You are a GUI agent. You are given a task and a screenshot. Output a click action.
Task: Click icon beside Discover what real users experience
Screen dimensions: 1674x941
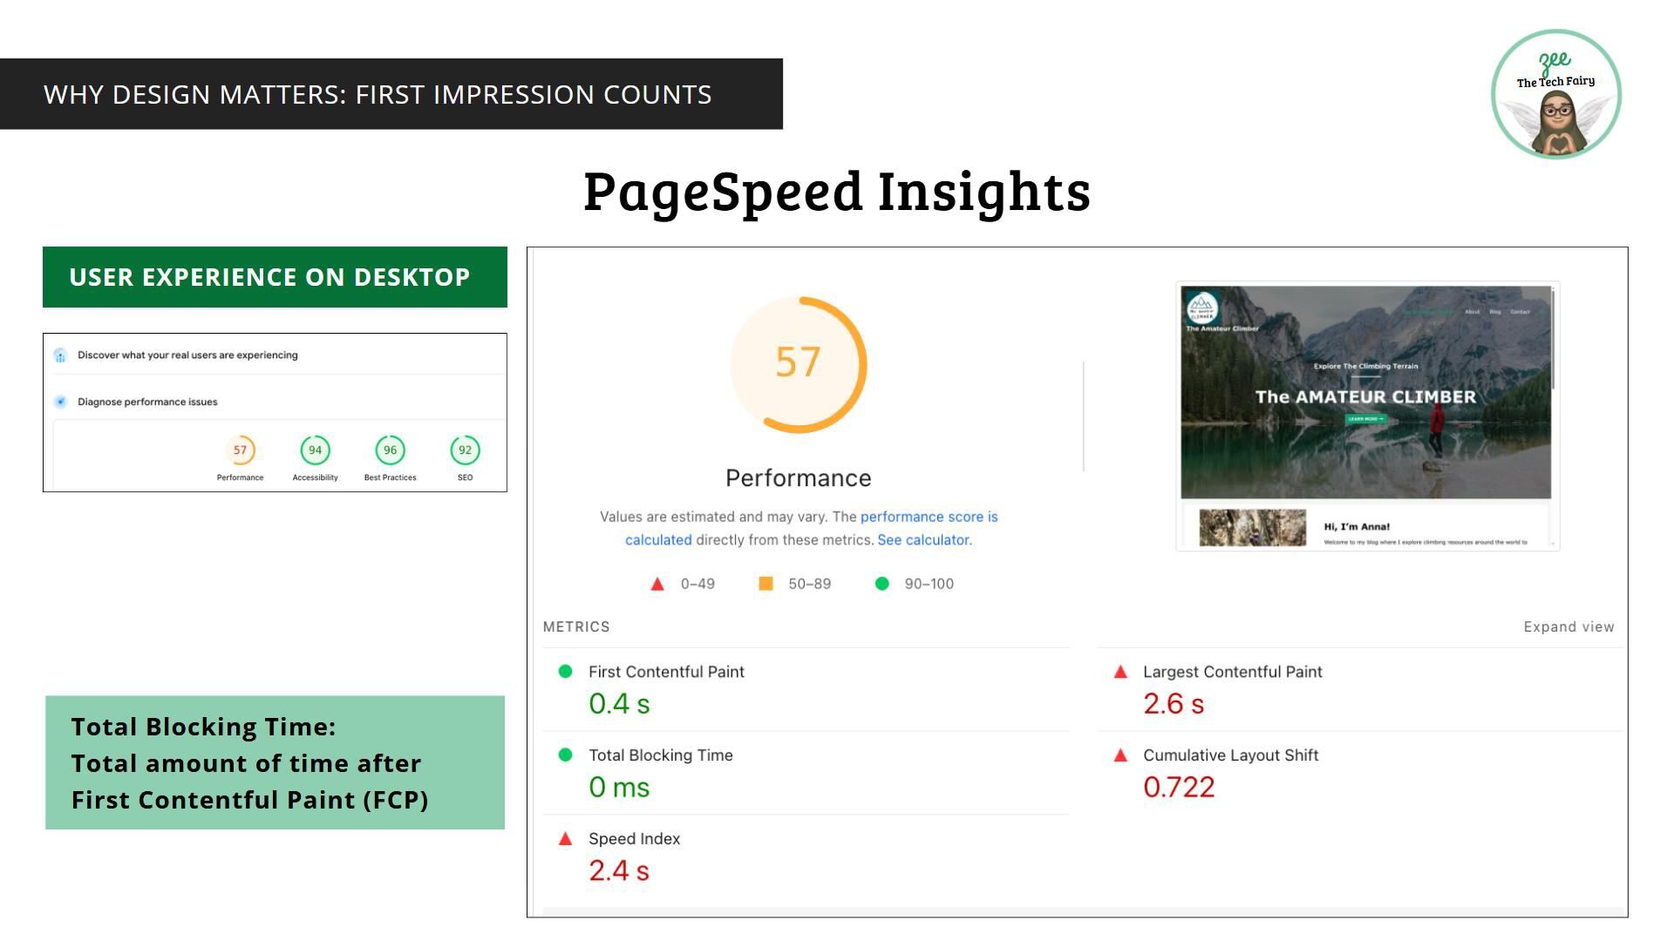tap(60, 355)
